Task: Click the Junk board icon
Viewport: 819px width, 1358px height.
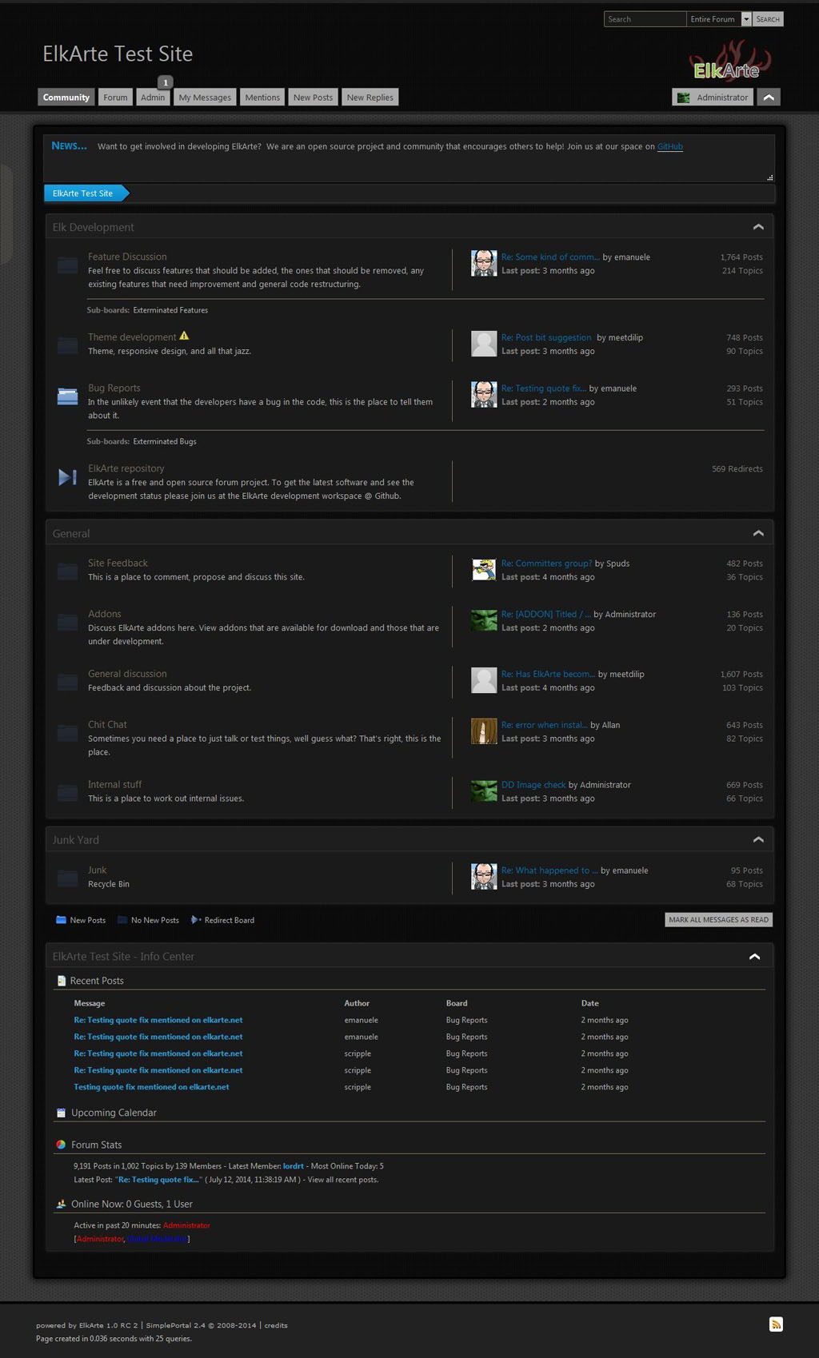Action: (67, 878)
